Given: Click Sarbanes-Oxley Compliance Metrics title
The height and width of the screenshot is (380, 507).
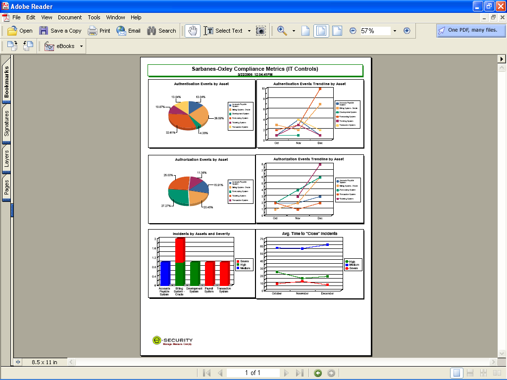Looking at the screenshot, I should tap(255, 69).
